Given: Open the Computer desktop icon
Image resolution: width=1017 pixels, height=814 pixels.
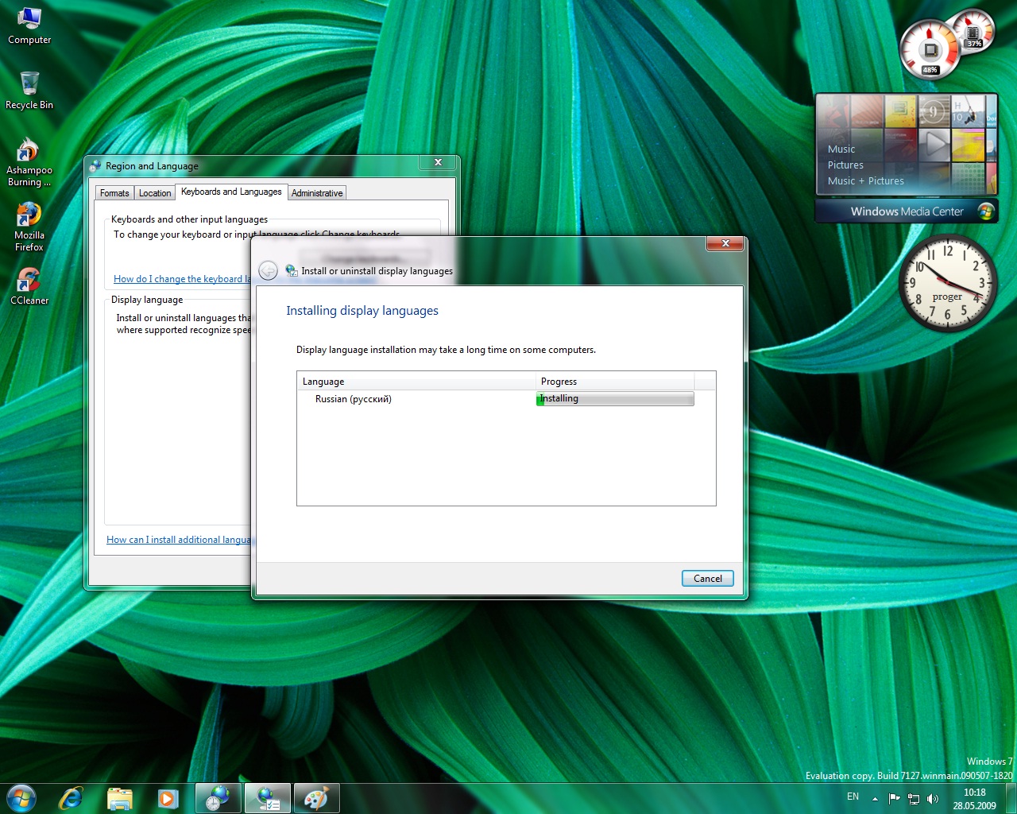Looking at the screenshot, I should [29, 25].
